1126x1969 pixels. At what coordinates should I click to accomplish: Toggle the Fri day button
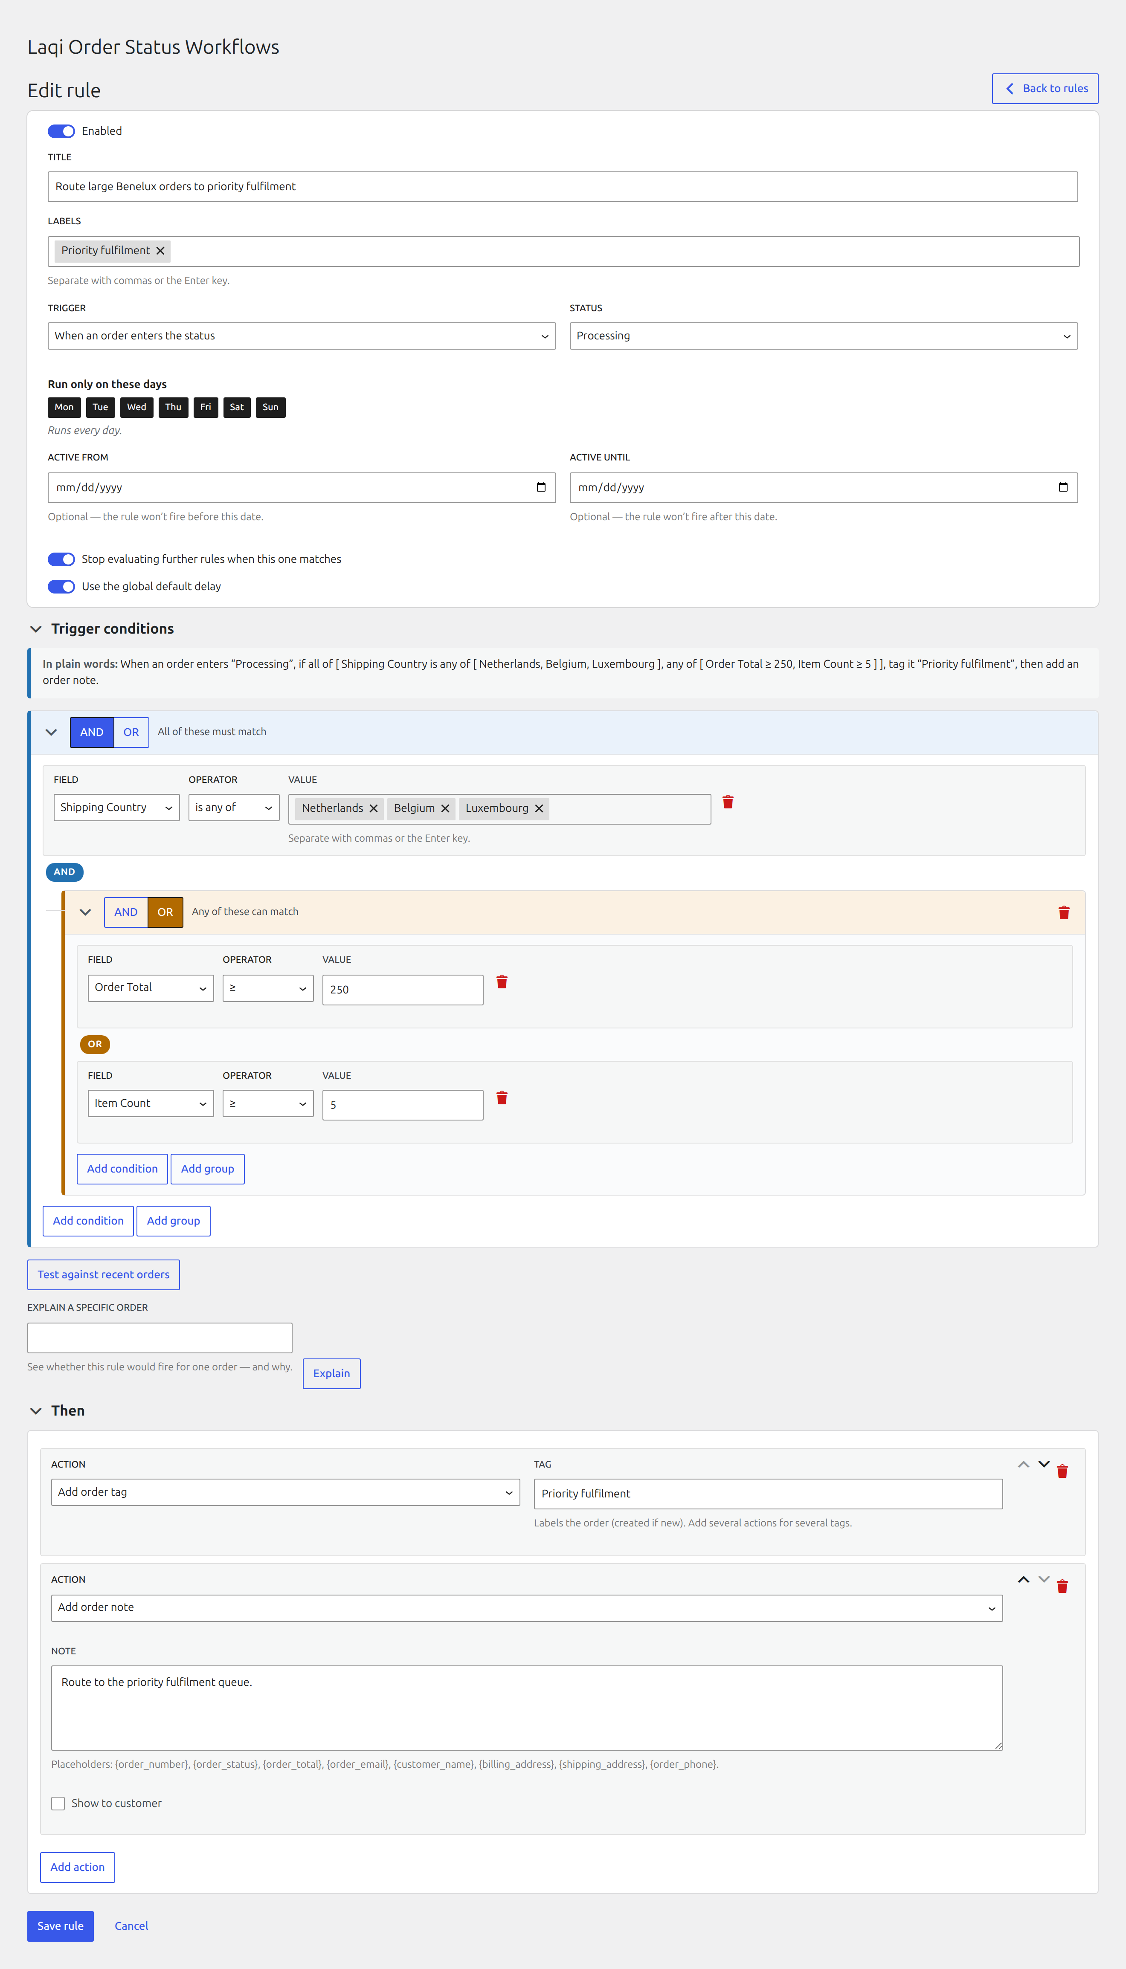tap(206, 408)
